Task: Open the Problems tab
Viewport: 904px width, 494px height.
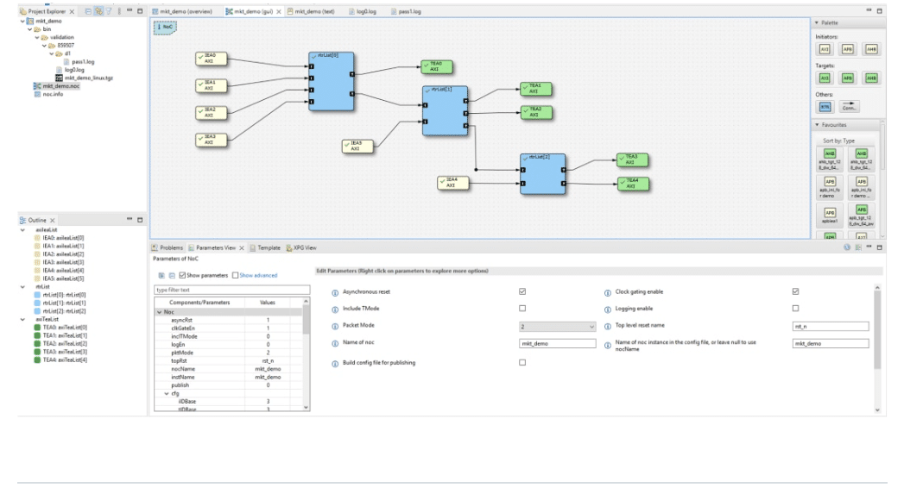Action: [169, 247]
